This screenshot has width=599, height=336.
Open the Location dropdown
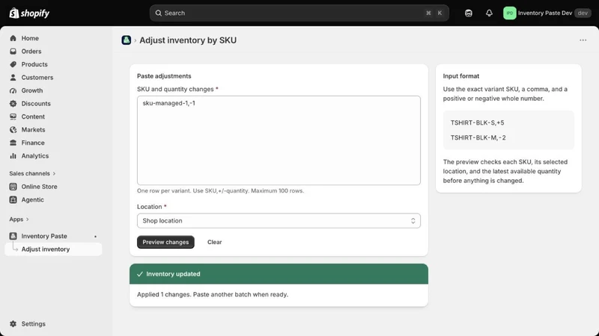279,221
